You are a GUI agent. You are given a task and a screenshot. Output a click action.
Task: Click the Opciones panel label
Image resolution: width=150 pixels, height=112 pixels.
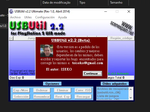[52, 84]
